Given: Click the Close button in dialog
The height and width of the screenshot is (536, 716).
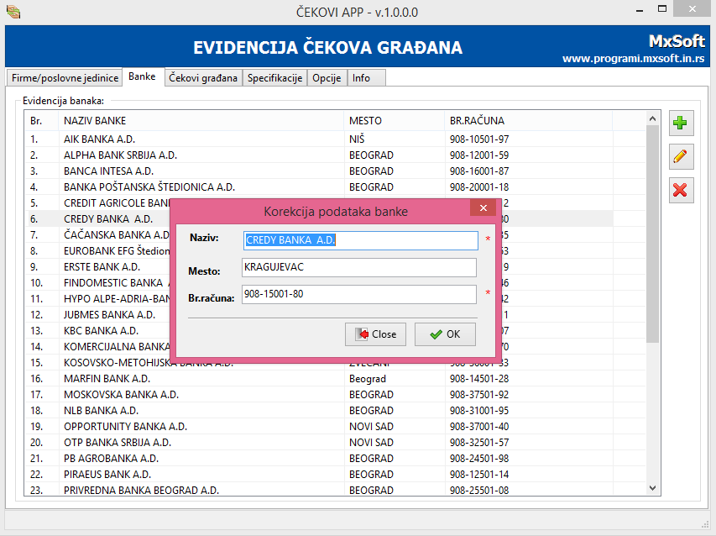Looking at the screenshot, I should (375, 334).
